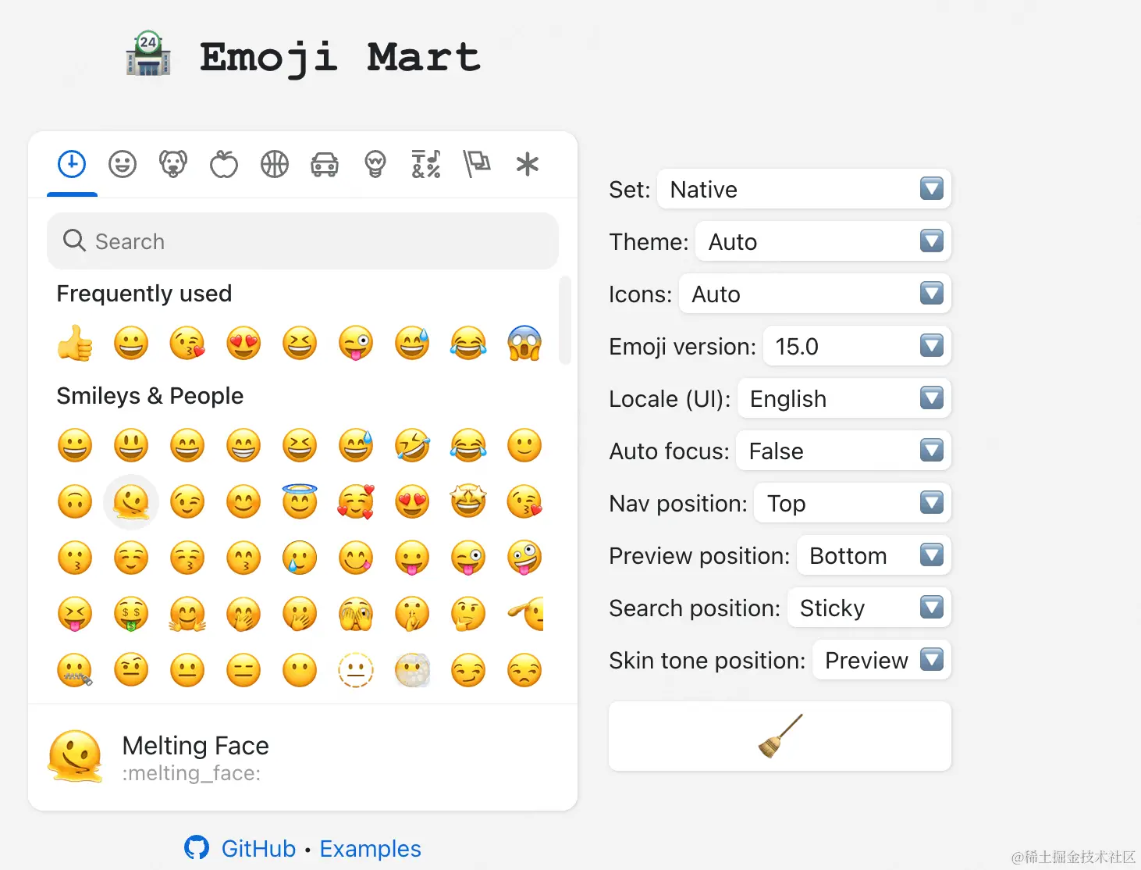Click the Emoji Mart store logo
The height and width of the screenshot is (870, 1141).
tap(148, 54)
